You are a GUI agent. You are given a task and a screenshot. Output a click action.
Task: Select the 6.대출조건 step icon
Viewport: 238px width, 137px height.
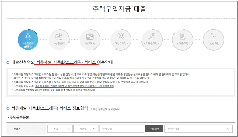tap(183, 40)
